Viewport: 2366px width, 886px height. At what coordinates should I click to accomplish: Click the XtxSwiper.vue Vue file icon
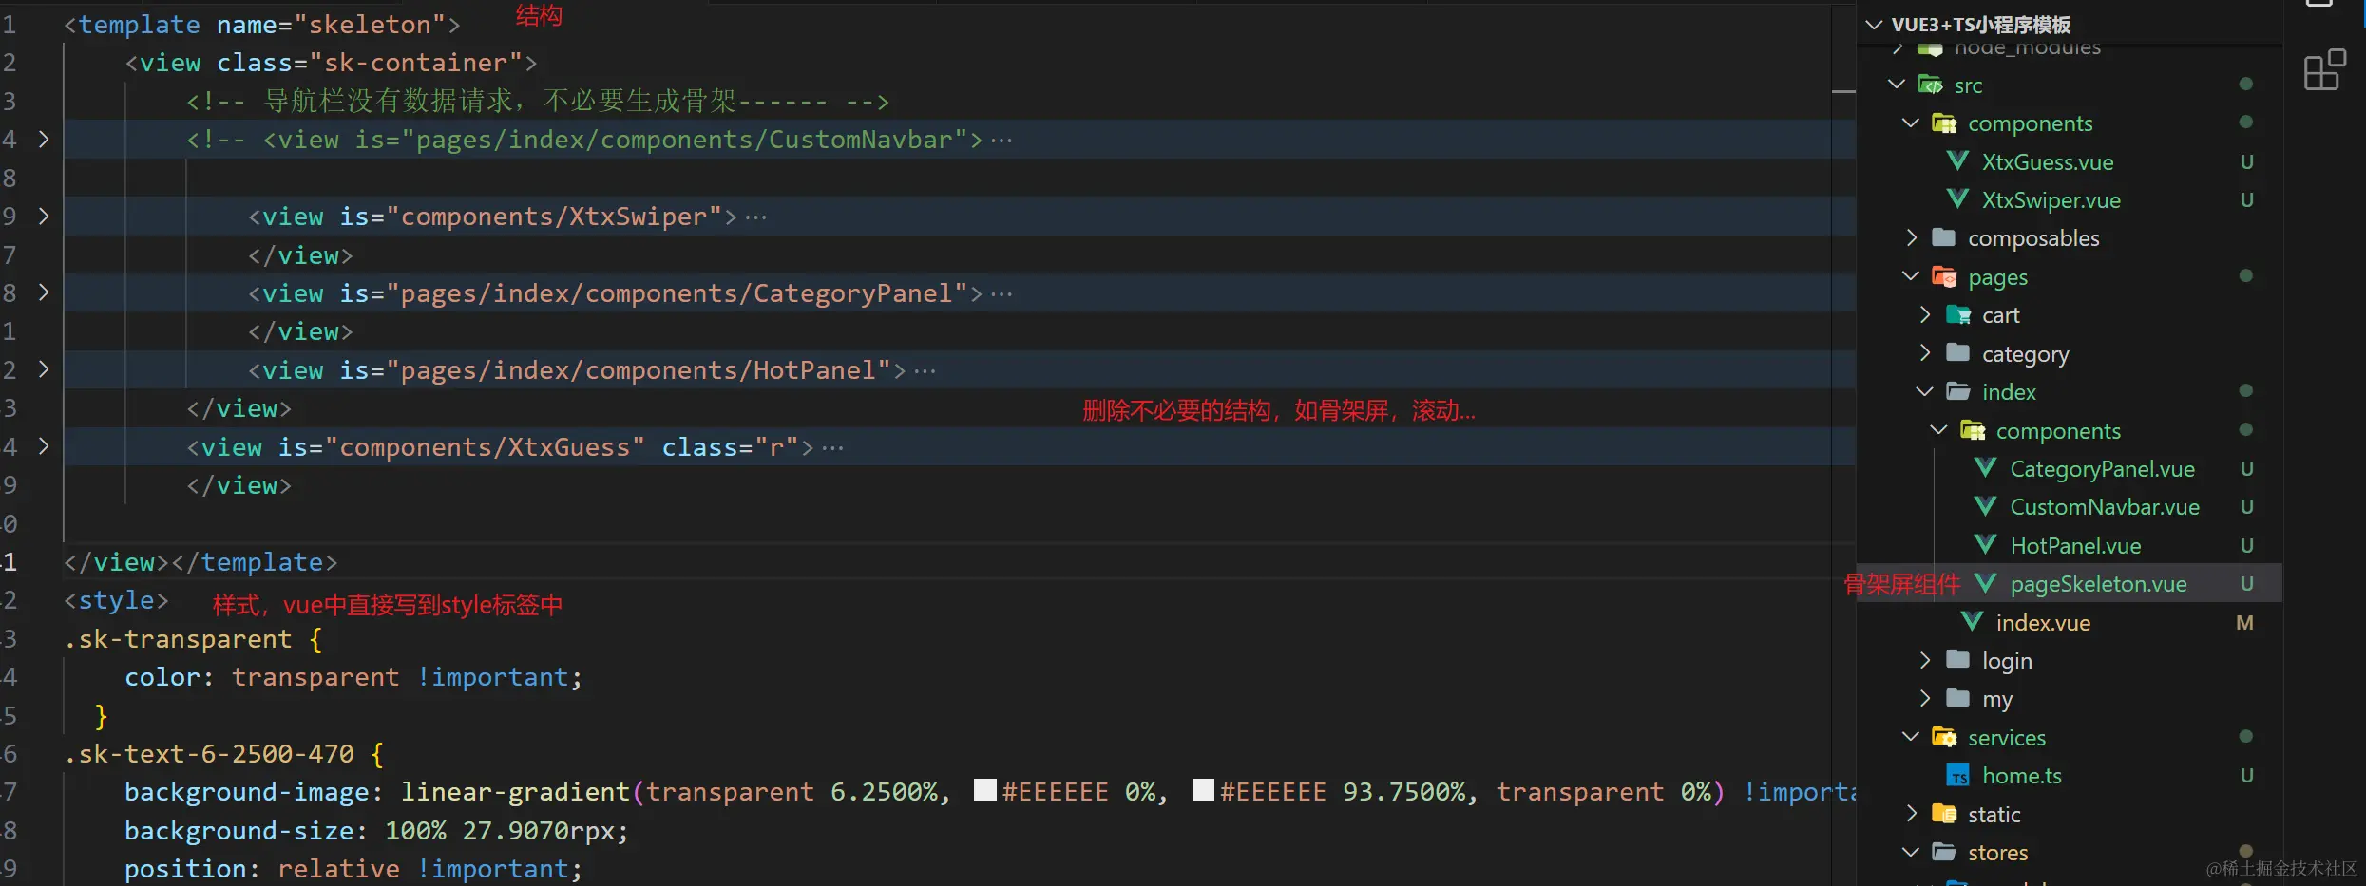pyautogui.click(x=1957, y=199)
